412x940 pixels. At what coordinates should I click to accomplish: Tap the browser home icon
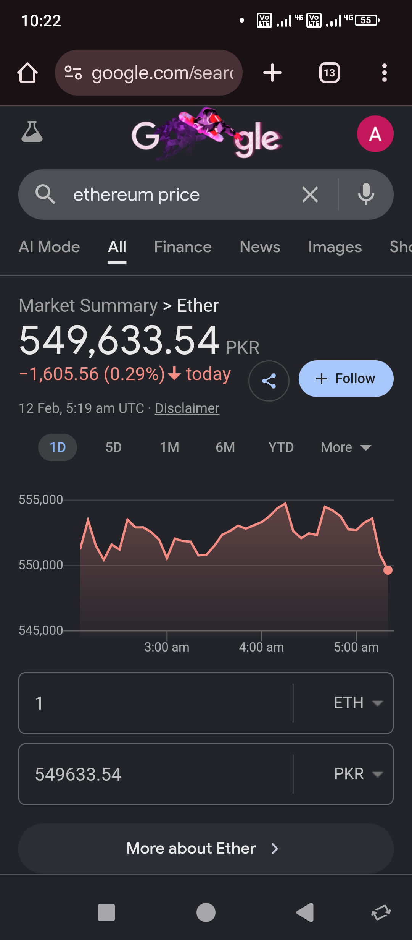(27, 73)
